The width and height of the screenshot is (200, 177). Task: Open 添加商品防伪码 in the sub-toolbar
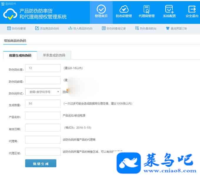pos(47,28)
